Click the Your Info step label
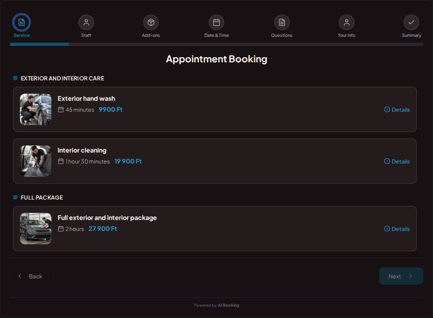Image resolution: width=433 pixels, height=318 pixels. click(347, 35)
